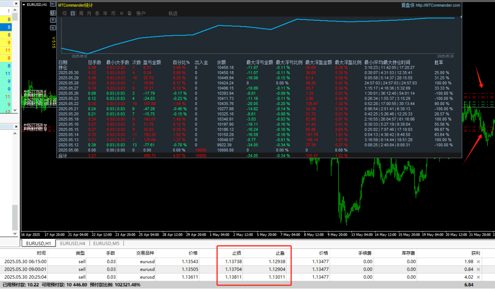Switch to the EURUSD,M5 chart tab

point(106,243)
